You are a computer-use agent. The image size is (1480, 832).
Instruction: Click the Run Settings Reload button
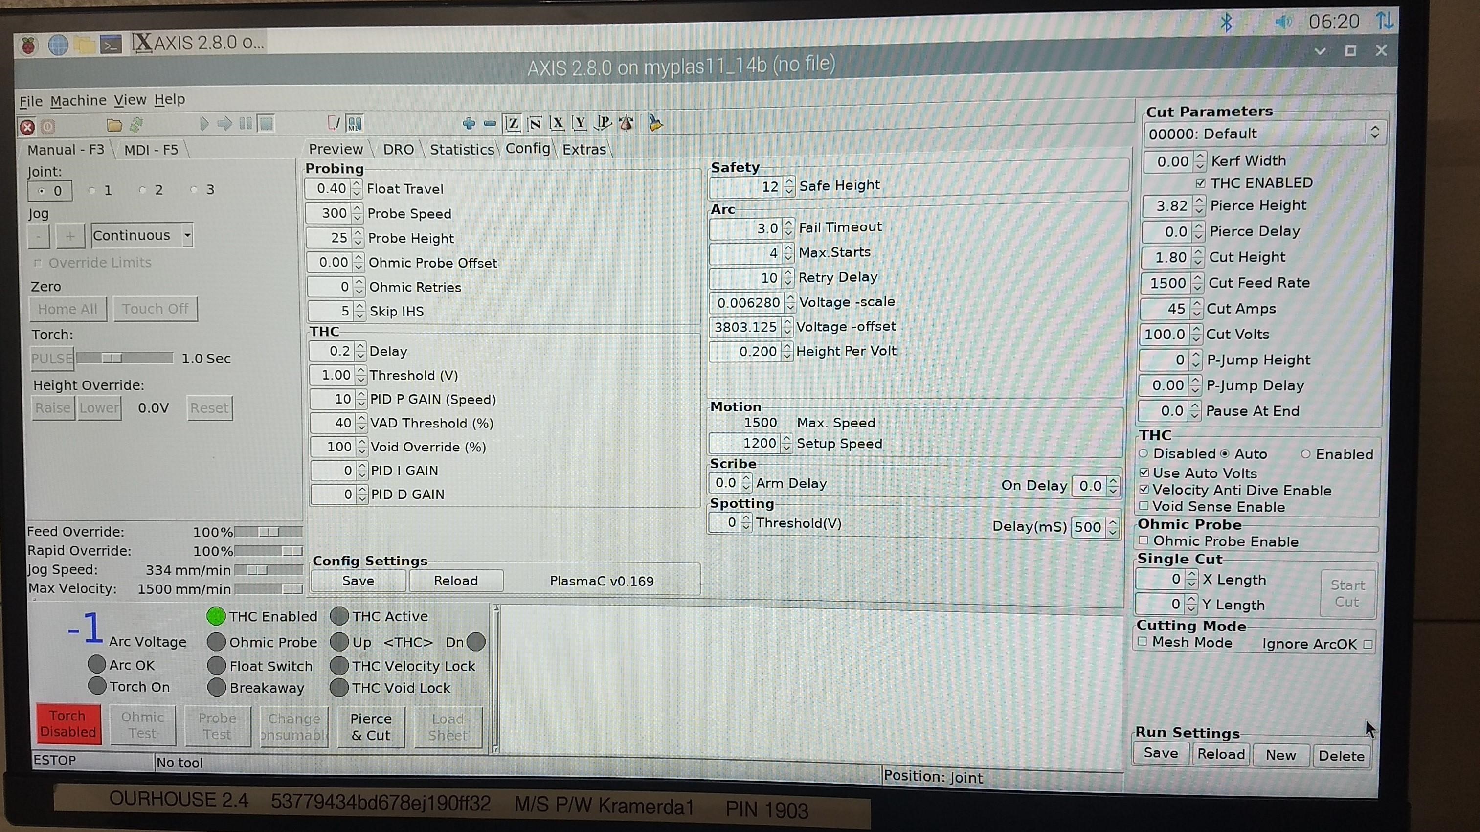click(x=1220, y=753)
